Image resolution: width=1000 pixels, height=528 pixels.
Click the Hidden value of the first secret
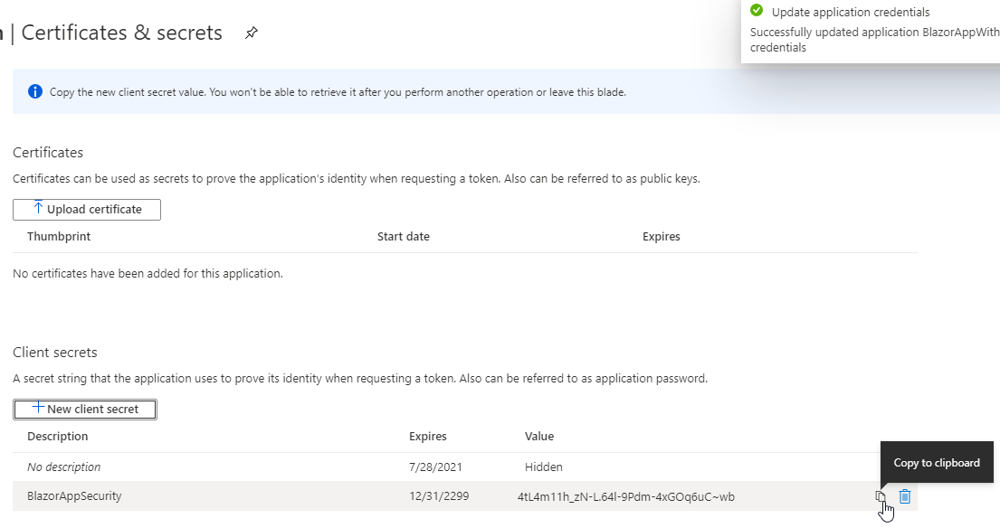pos(543,467)
